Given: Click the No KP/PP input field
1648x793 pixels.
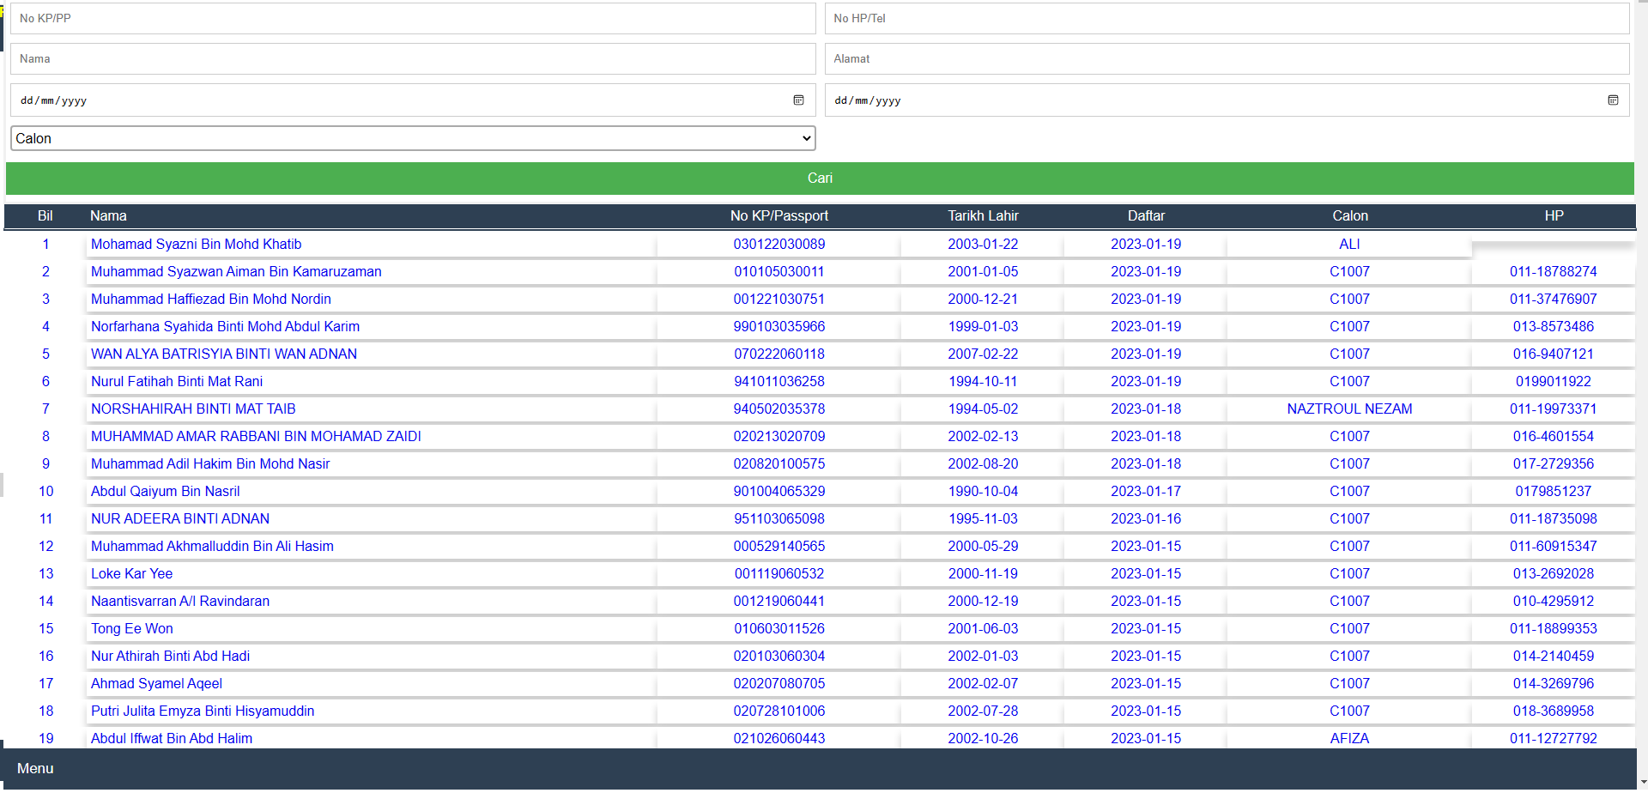Looking at the screenshot, I should pyautogui.click(x=413, y=18).
